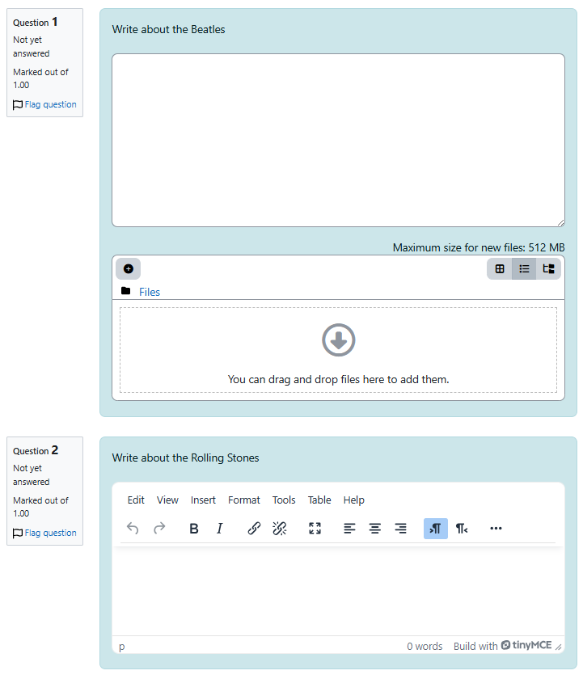Switch file manager to folder tree view
Viewport: 583px width, 679px height.
(x=548, y=269)
